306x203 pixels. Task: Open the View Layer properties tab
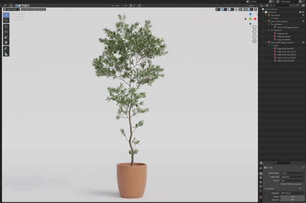(261, 182)
